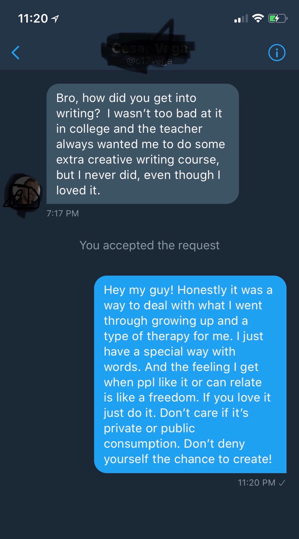Tap the charging battery icon
The height and width of the screenshot is (539, 299).
(x=278, y=19)
